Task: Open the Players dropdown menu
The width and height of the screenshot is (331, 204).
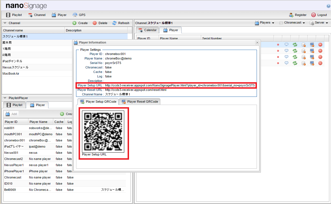Action: [264, 23]
